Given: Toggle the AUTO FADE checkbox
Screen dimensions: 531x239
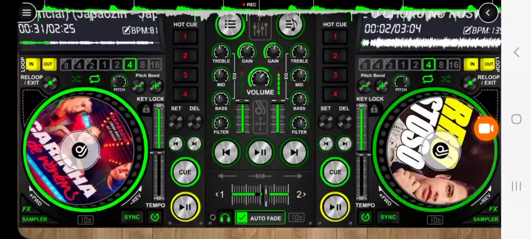Looking at the screenshot, I should [x=242, y=218].
